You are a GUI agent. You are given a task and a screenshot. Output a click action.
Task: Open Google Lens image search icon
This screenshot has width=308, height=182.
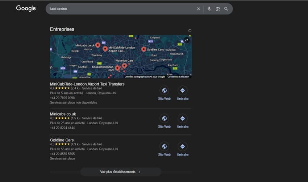[218, 9]
